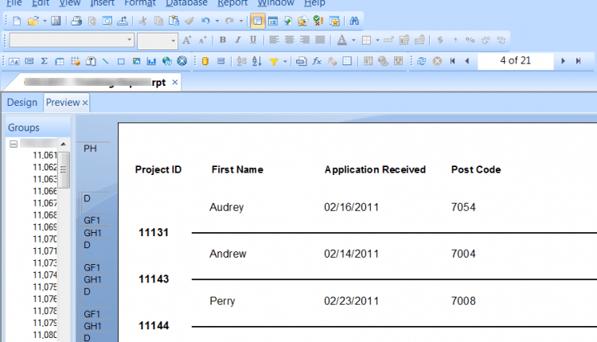
Task: Toggle Align Right
Action: point(305,40)
